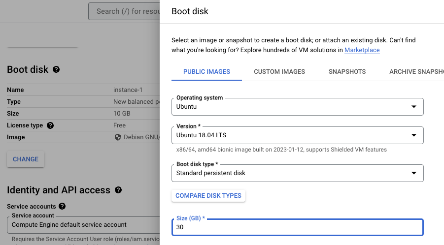Image resolution: width=444 pixels, height=245 pixels.
Task: Click the instance-1 name value
Action: 128,90
